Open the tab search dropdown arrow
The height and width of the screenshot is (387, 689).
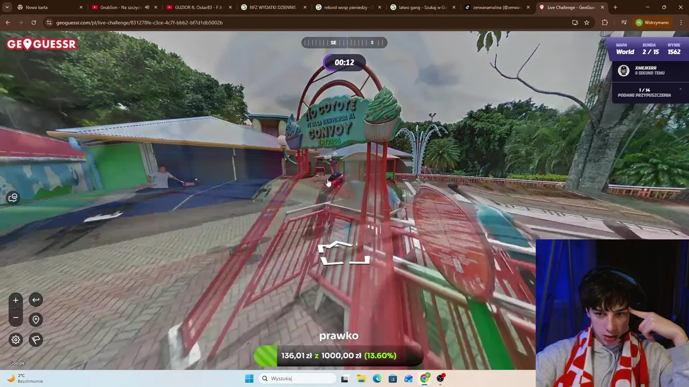[x=7, y=8]
